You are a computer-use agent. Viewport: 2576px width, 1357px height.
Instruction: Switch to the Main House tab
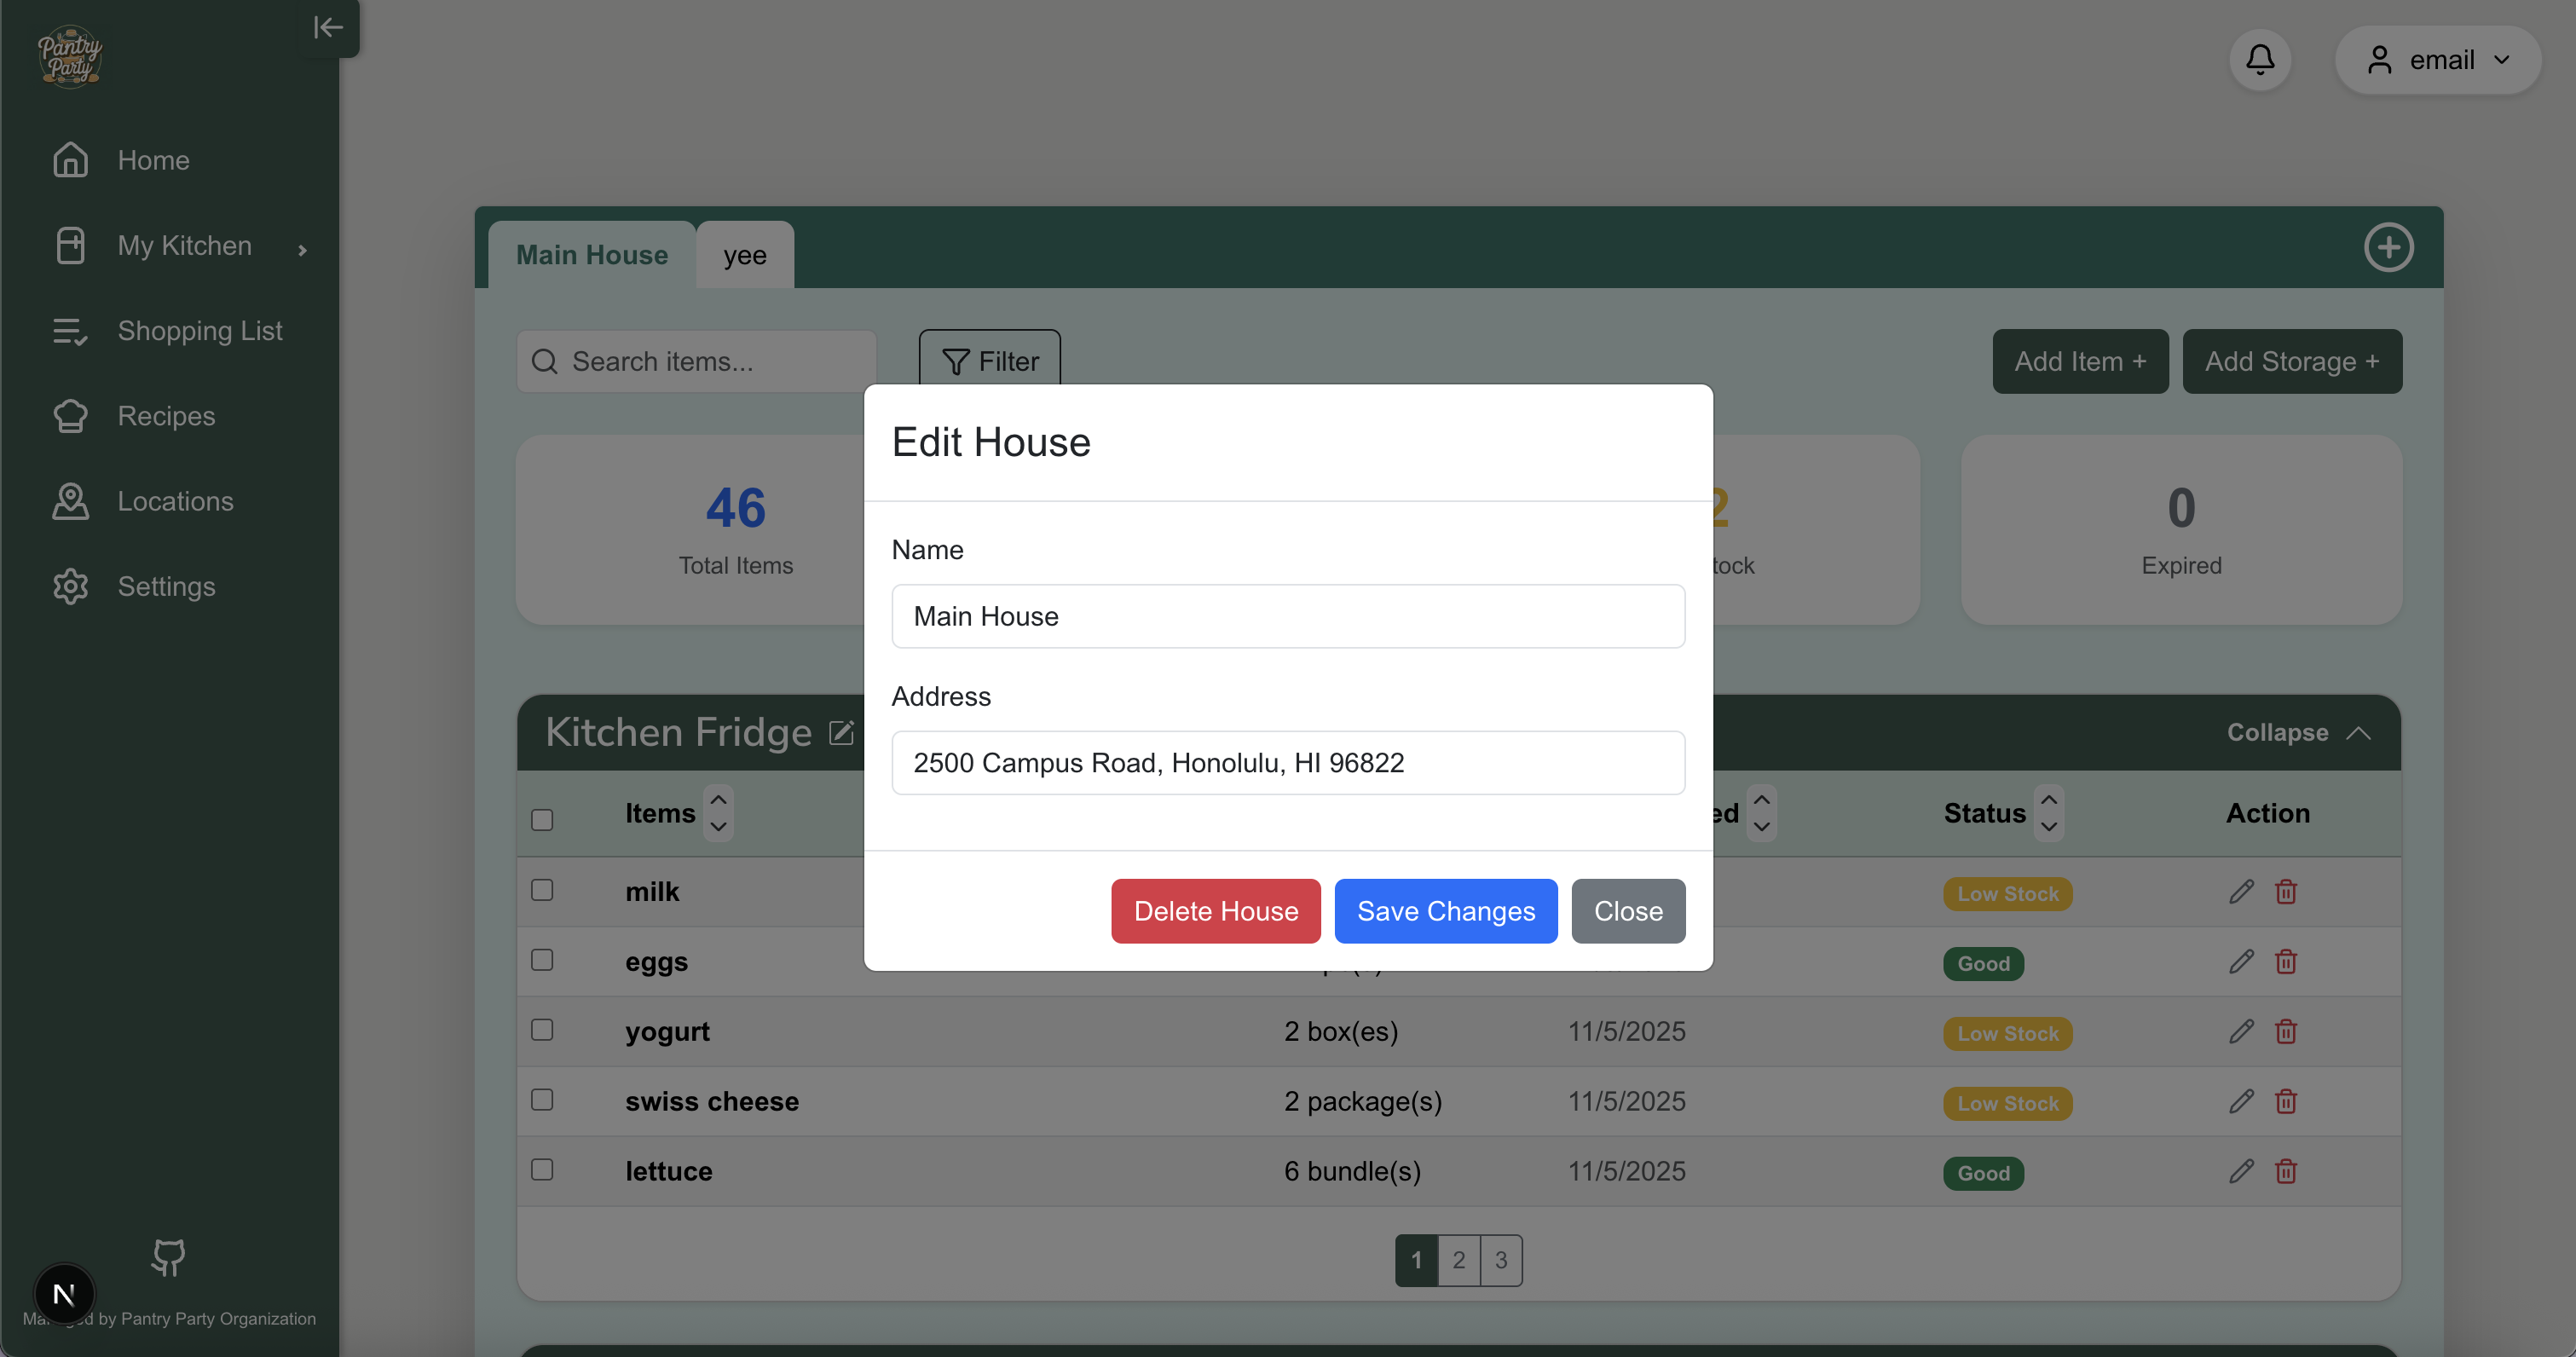[x=592, y=255]
